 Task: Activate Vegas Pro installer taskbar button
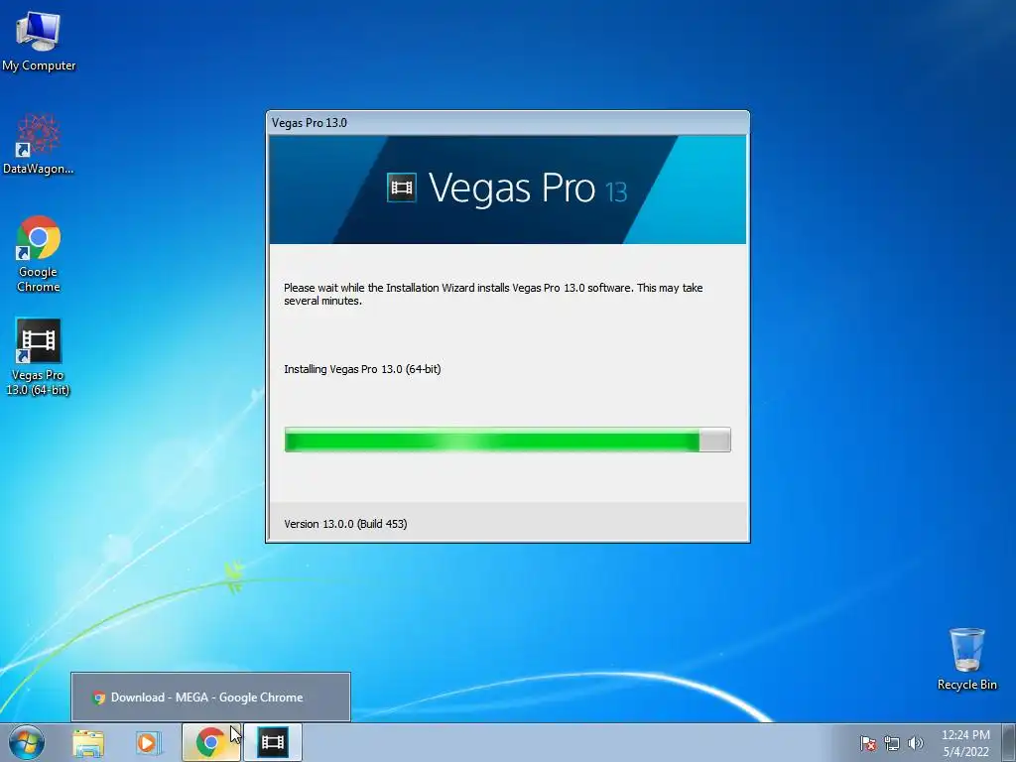tap(273, 742)
